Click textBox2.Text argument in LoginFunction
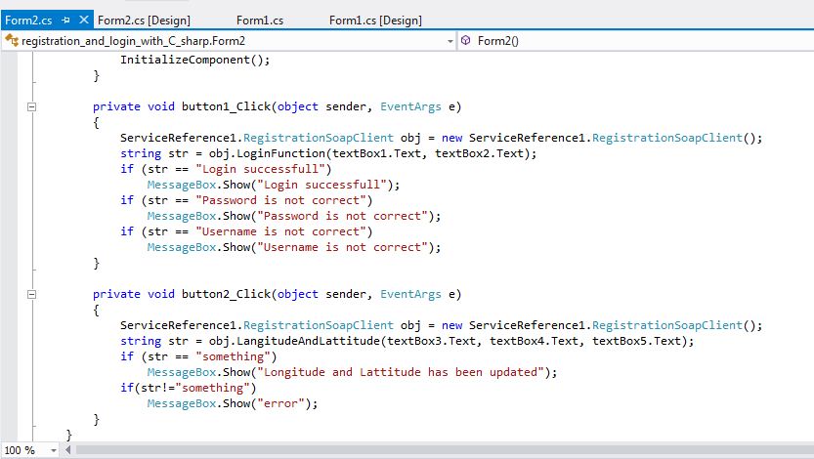814x459 pixels. coord(479,153)
